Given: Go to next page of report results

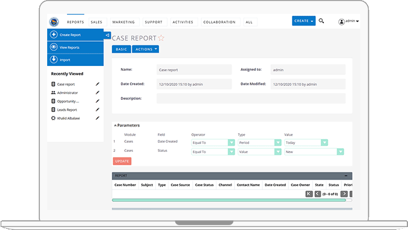Looking at the screenshot, I should [x=344, y=194].
